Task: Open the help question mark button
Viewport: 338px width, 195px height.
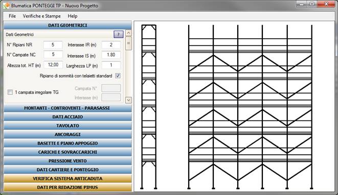Action: click(x=118, y=34)
